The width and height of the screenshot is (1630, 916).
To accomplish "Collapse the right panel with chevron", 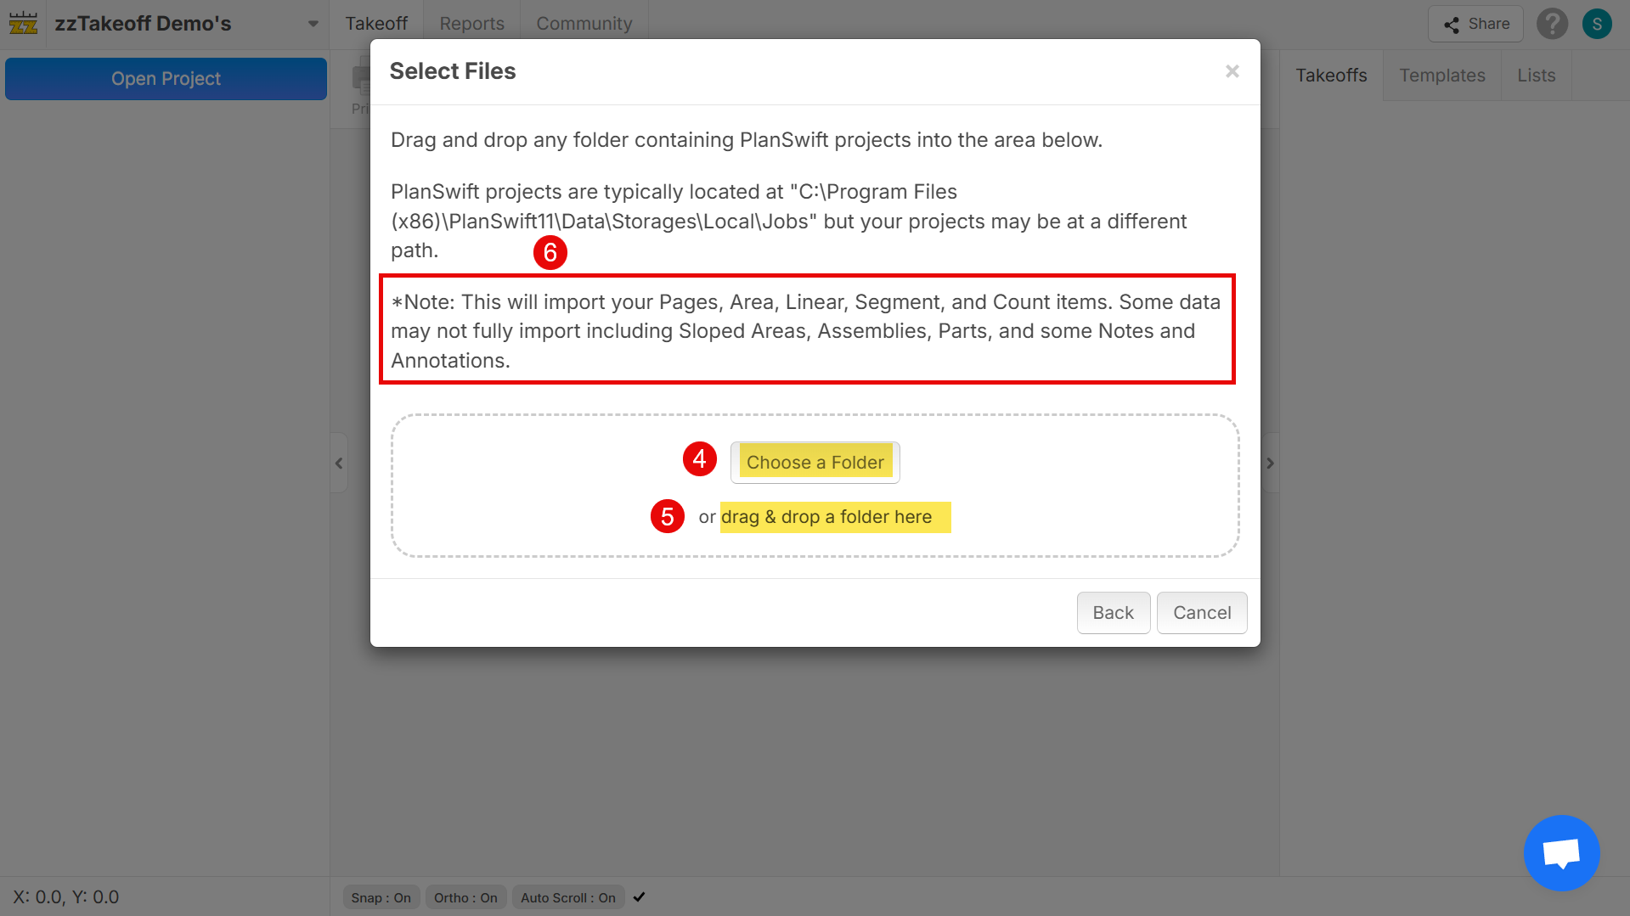I will coord(1271,463).
